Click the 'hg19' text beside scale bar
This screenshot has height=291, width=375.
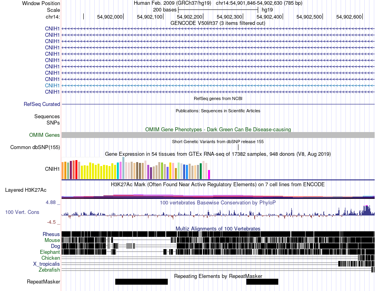coord(267,10)
